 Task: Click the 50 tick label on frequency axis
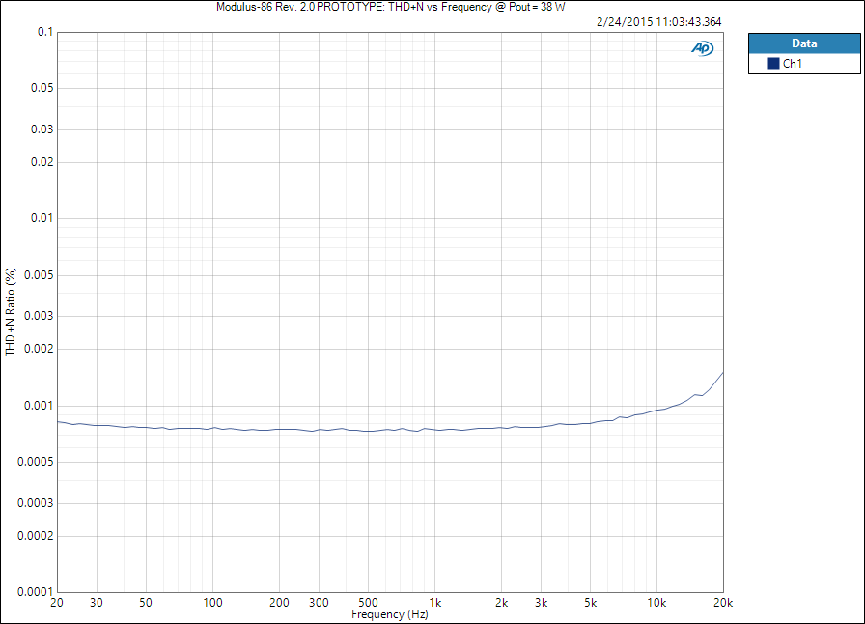146,603
